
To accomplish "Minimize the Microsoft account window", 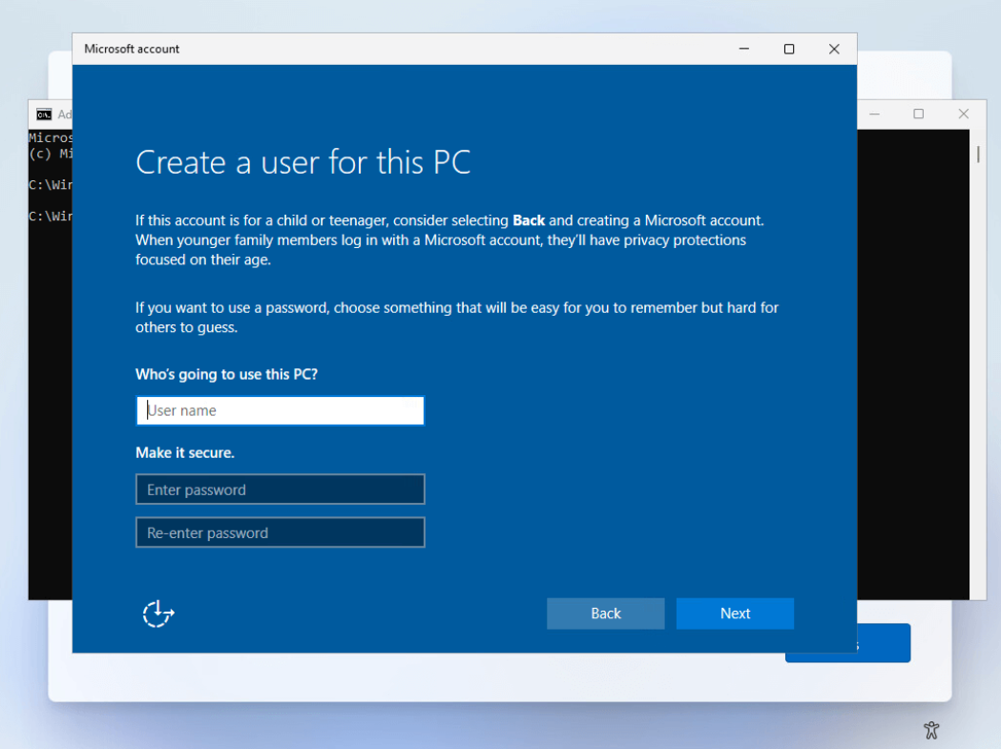I will 743,50.
